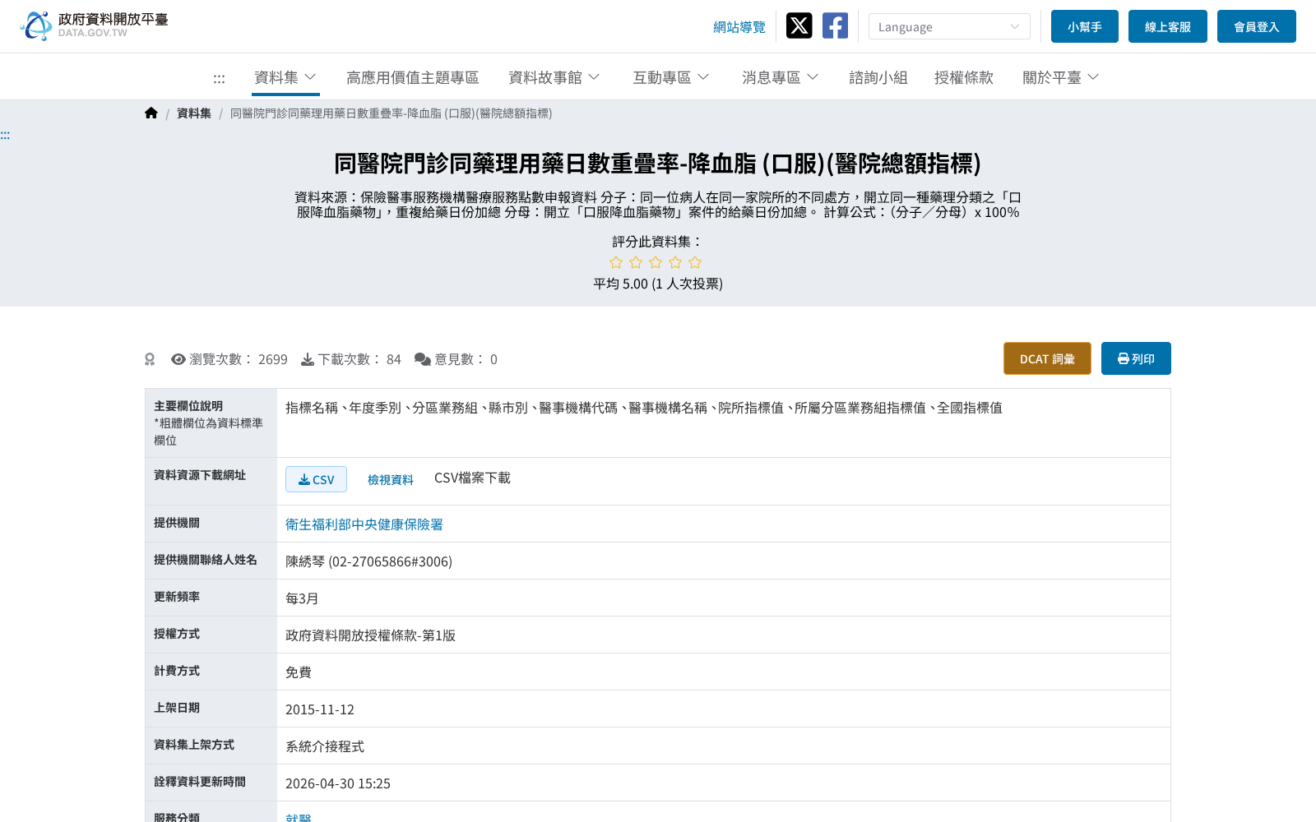Screen dimensions: 1316x822
Task: Click the dataset title heading
Action: [x=658, y=164]
